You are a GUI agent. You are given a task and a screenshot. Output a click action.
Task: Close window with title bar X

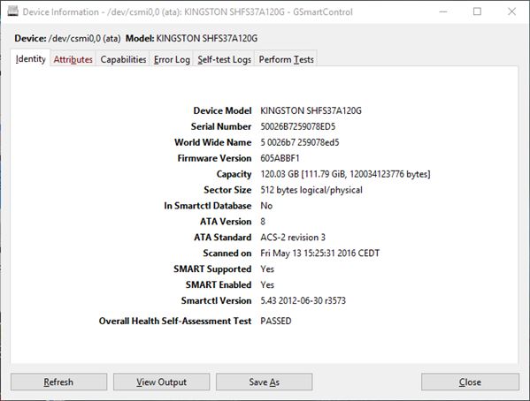(511, 11)
